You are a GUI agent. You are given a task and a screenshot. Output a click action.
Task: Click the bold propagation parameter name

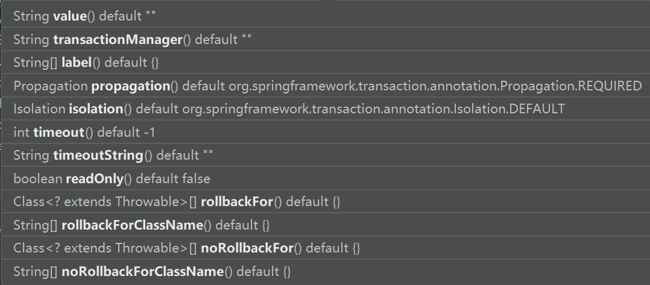tap(130, 86)
